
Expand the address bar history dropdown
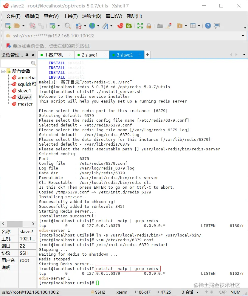(243, 36)
